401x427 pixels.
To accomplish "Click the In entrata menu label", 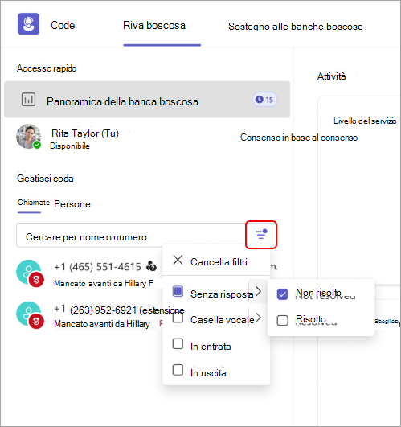I will [x=211, y=347].
